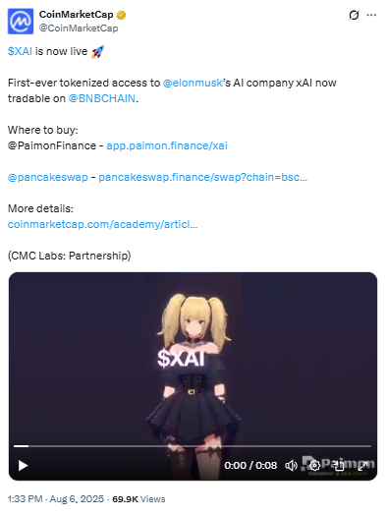
Task: Expand the video to fullscreen
Action: tap(362, 465)
